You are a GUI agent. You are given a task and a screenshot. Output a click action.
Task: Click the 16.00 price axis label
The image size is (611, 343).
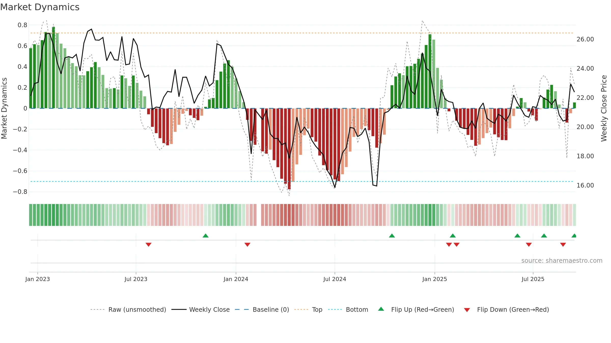pos(585,185)
